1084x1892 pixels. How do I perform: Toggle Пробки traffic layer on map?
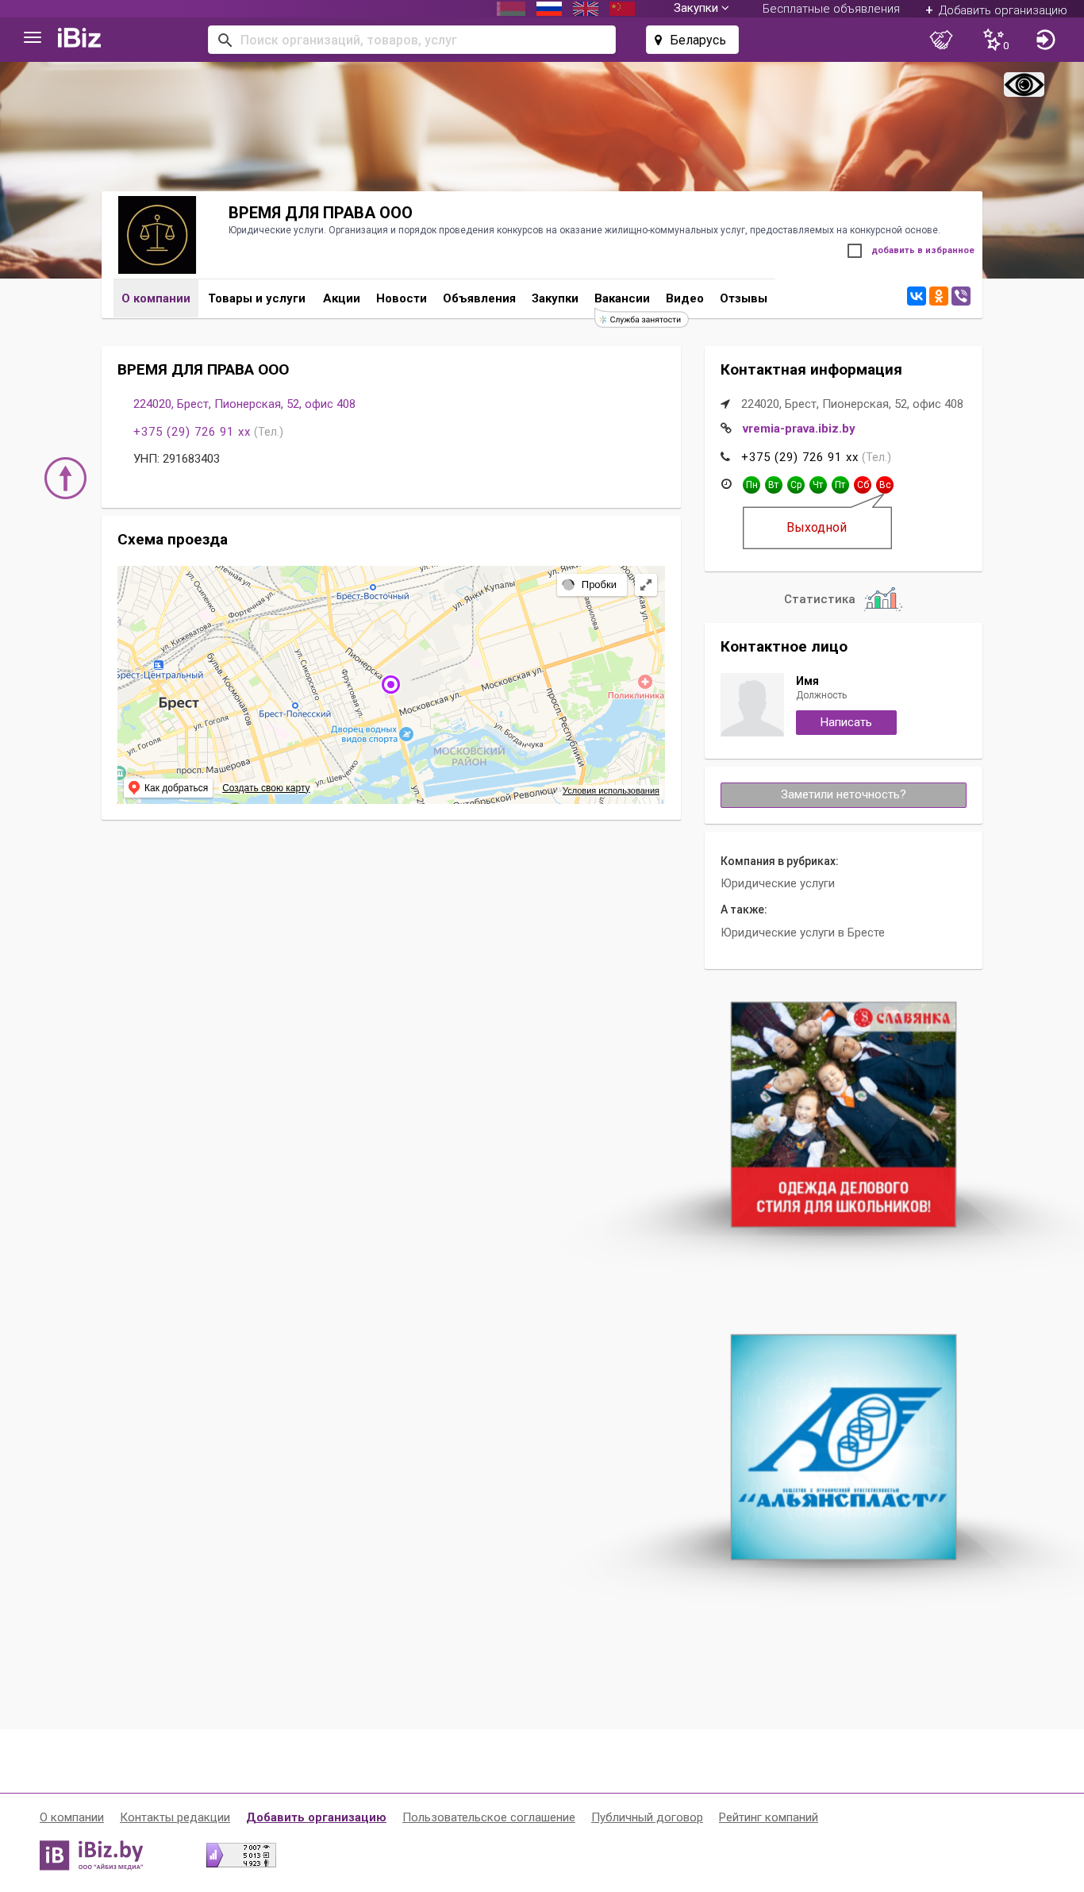591,585
